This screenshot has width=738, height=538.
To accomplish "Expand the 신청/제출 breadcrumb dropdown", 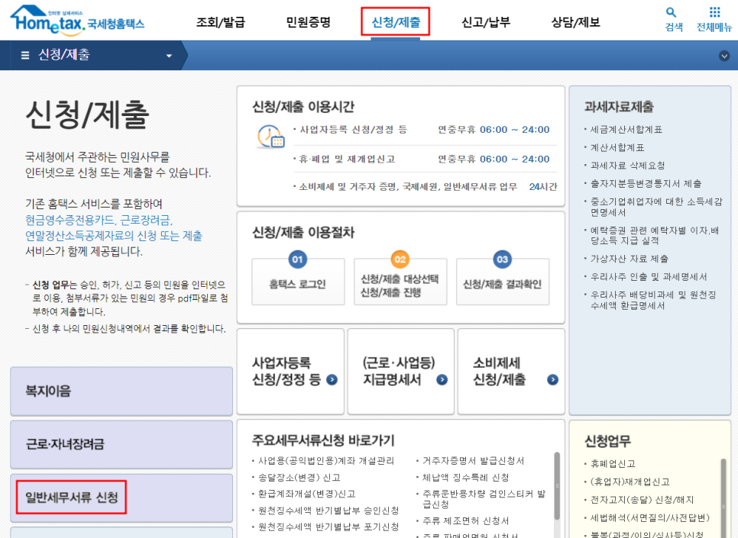I will [x=169, y=56].
